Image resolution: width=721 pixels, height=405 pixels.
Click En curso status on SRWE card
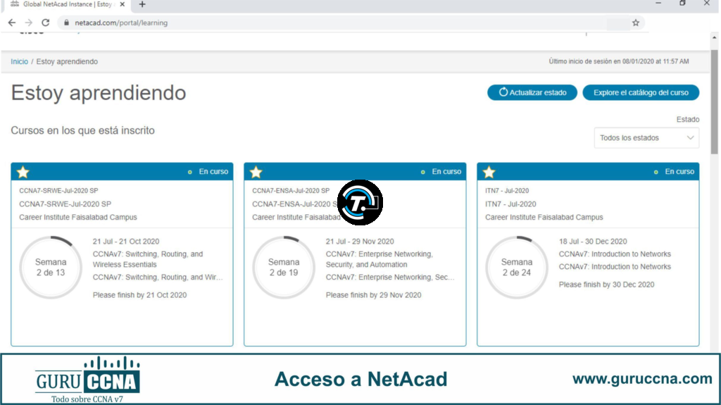(x=208, y=172)
